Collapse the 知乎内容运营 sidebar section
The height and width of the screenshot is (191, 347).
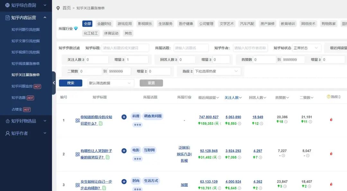(x=26, y=17)
